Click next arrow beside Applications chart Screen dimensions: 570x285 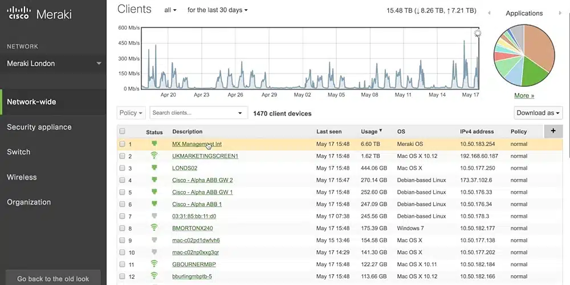pos(560,13)
